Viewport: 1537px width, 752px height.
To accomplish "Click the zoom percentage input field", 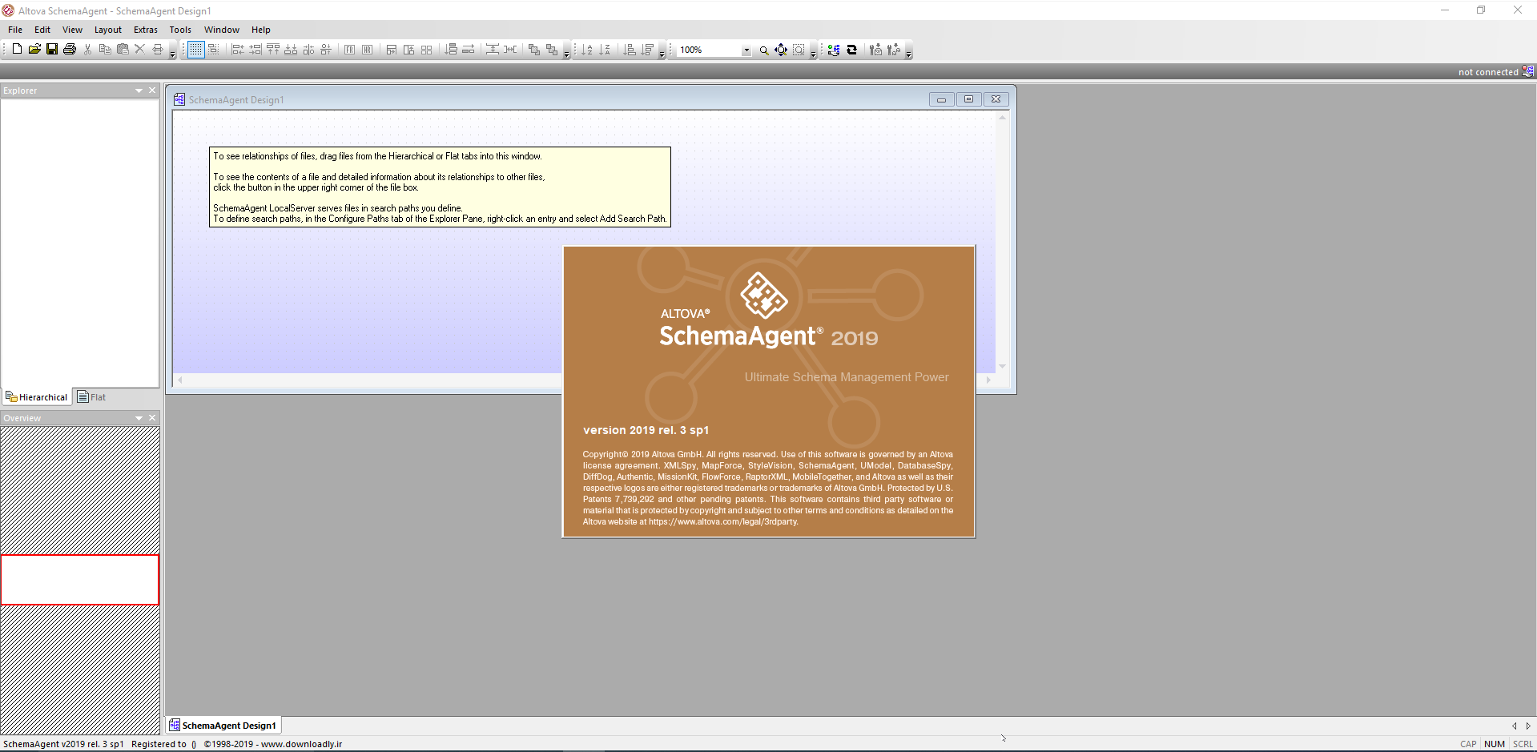I will (x=709, y=50).
